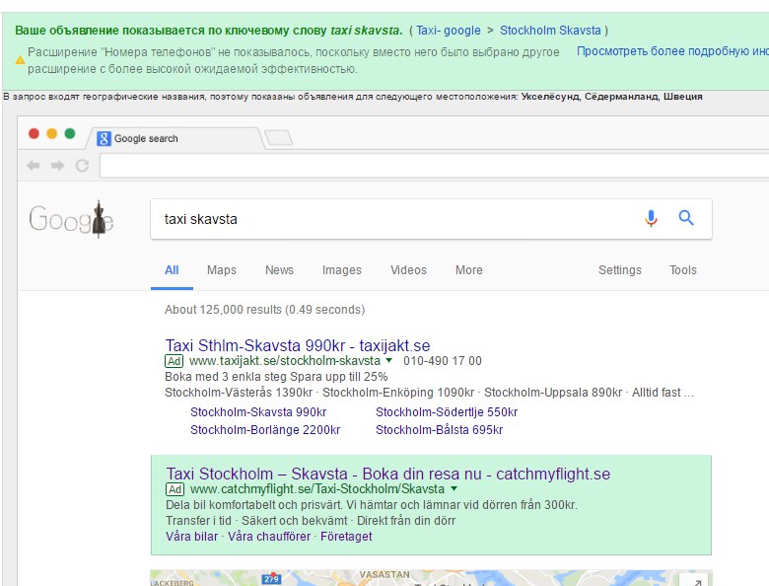Switch to the Images tab
Image resolution: width=769 pixels, height=586 pixels.
click(x=342, y=270)
